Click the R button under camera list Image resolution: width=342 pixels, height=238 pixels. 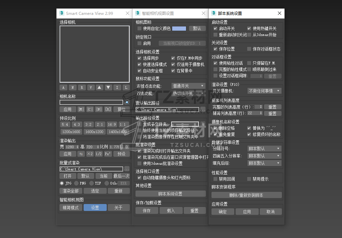pos(82,87)
